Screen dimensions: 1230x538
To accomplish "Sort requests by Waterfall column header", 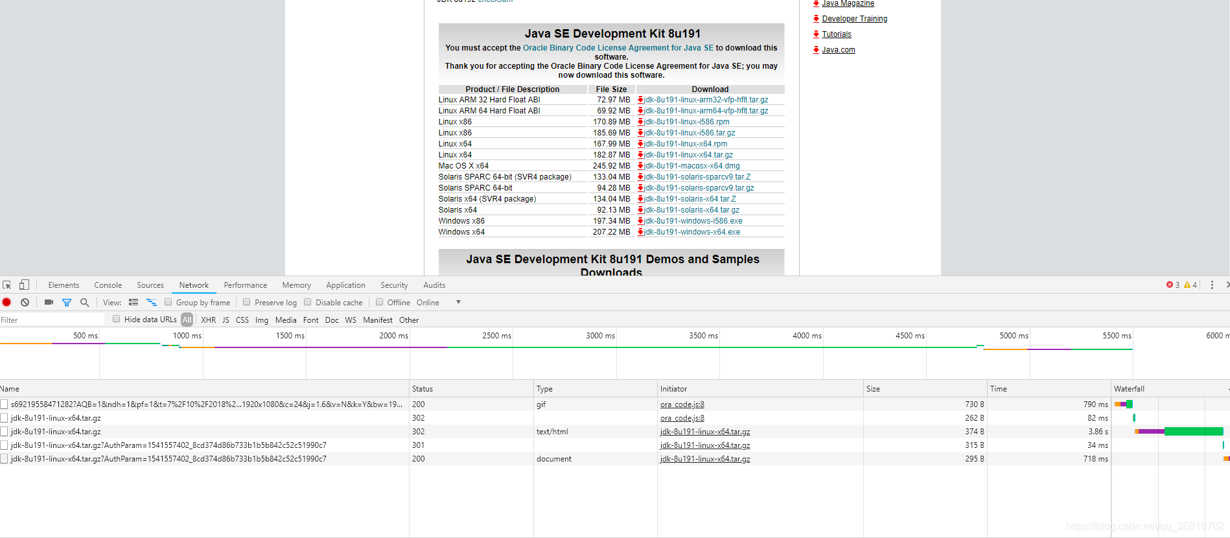I will [x=1170, y=389].
